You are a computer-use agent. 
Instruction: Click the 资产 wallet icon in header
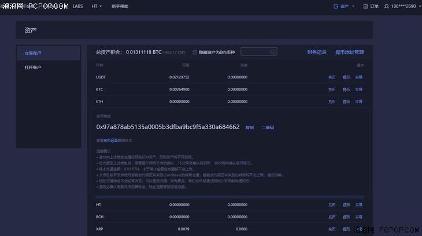tap(336, 6)
